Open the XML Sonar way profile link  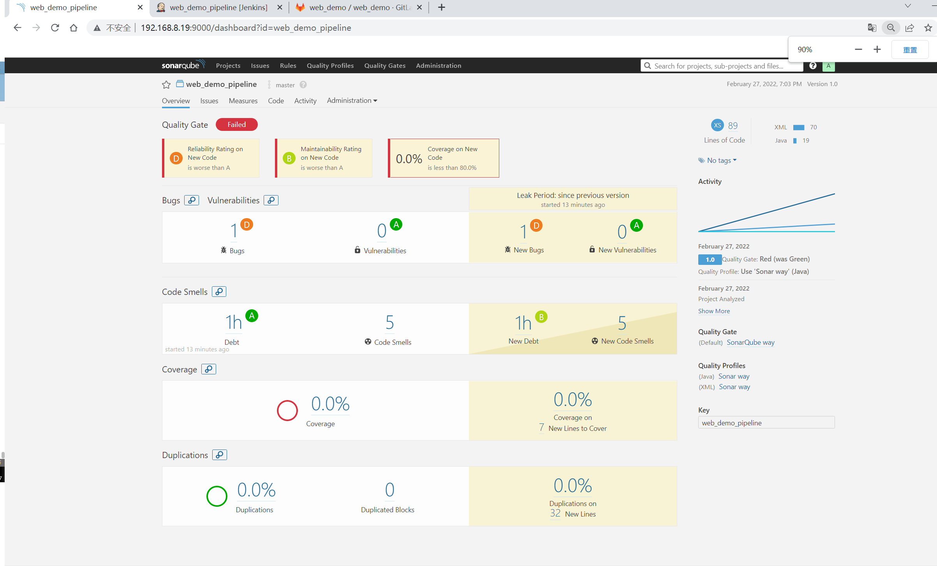(x=734, y=386)
